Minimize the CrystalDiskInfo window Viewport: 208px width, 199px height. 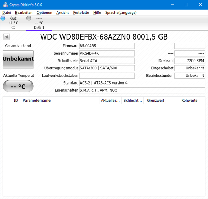(x=173, y=5)
